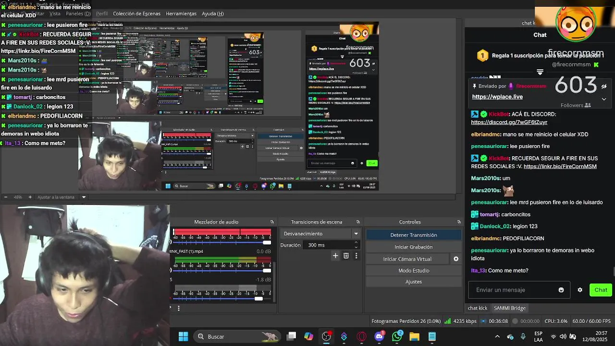This screenshot has height=346, width=615.
Task: Show hidden system tray icons
Action: (x=497, y=336)
